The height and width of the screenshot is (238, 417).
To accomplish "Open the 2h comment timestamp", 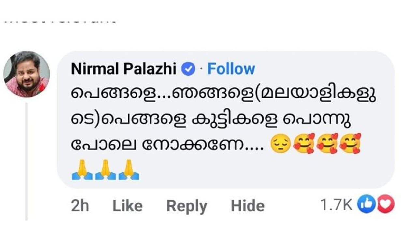I will (x=80, y=206).
